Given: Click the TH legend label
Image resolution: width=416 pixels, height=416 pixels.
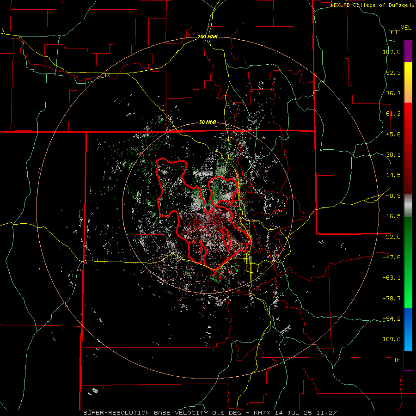Looking at the screenshot, I should pyautogui.click(x=397, y=360).
